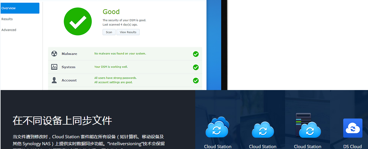368x149 pixels.
Task: Click the Malware row label
Action: pyautogui.click(x=69, y=54)
